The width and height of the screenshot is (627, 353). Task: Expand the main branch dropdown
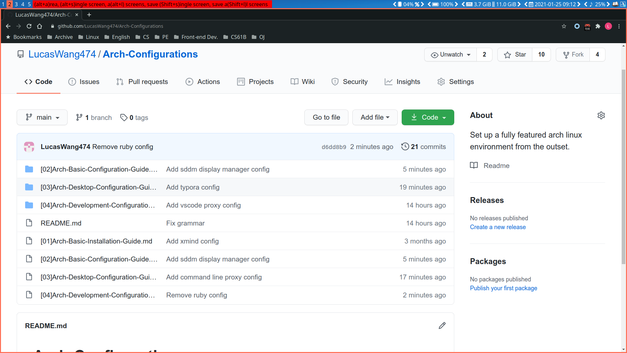click(x=42, y=117)
